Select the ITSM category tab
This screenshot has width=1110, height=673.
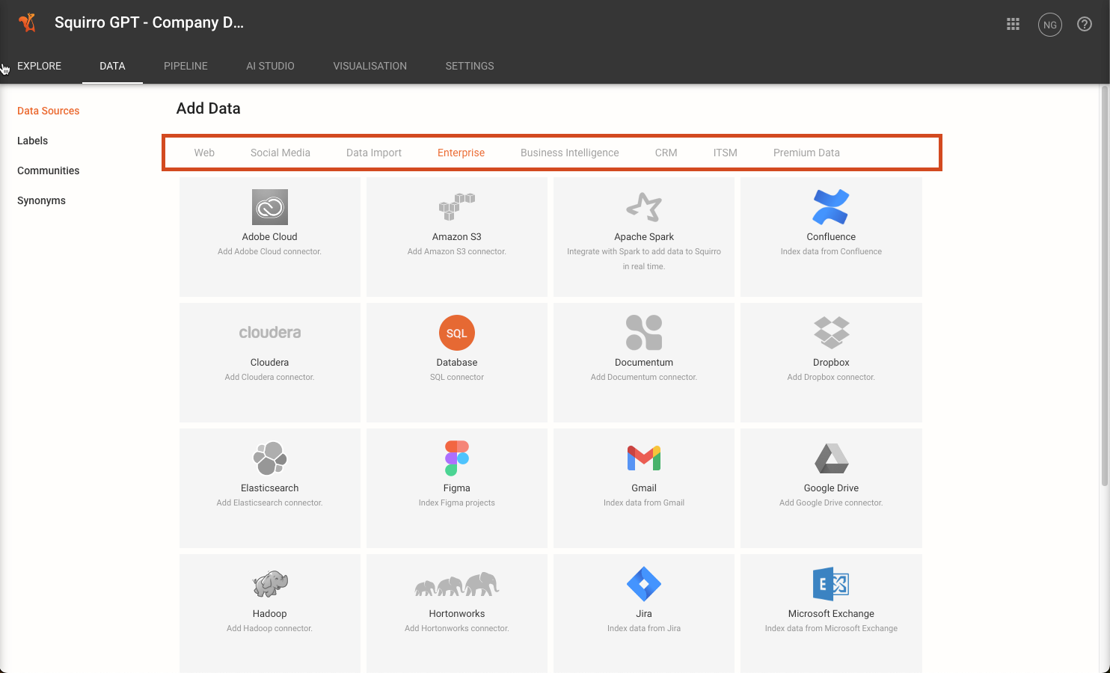coord(726,153)
